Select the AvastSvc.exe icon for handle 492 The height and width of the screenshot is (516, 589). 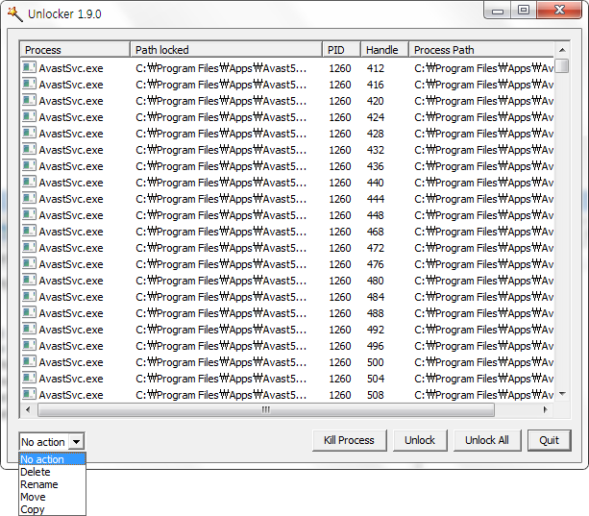[x=29, y=330]
